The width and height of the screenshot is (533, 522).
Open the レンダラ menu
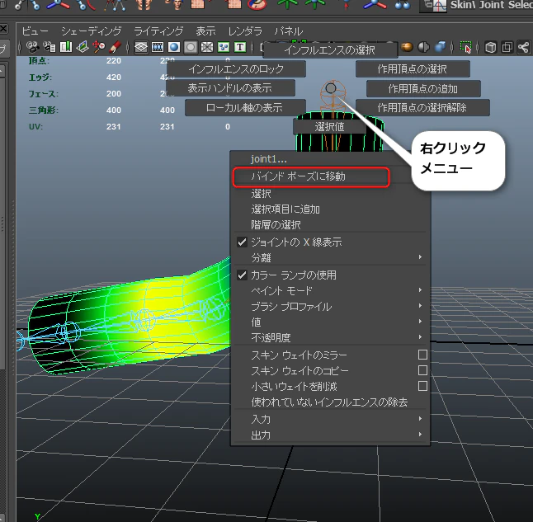(245, 31)
